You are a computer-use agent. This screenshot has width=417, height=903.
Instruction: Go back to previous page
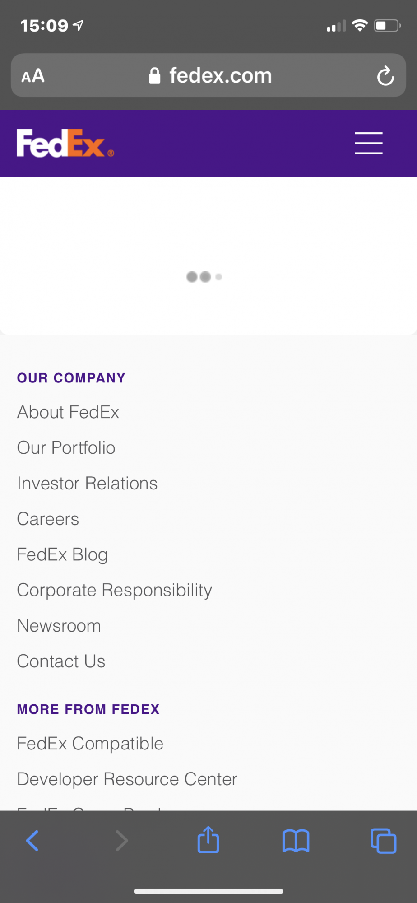[32, 841]
